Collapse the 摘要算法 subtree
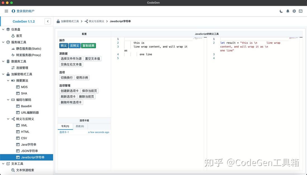Screen dimensions: 307x175 tap(8, 81)
